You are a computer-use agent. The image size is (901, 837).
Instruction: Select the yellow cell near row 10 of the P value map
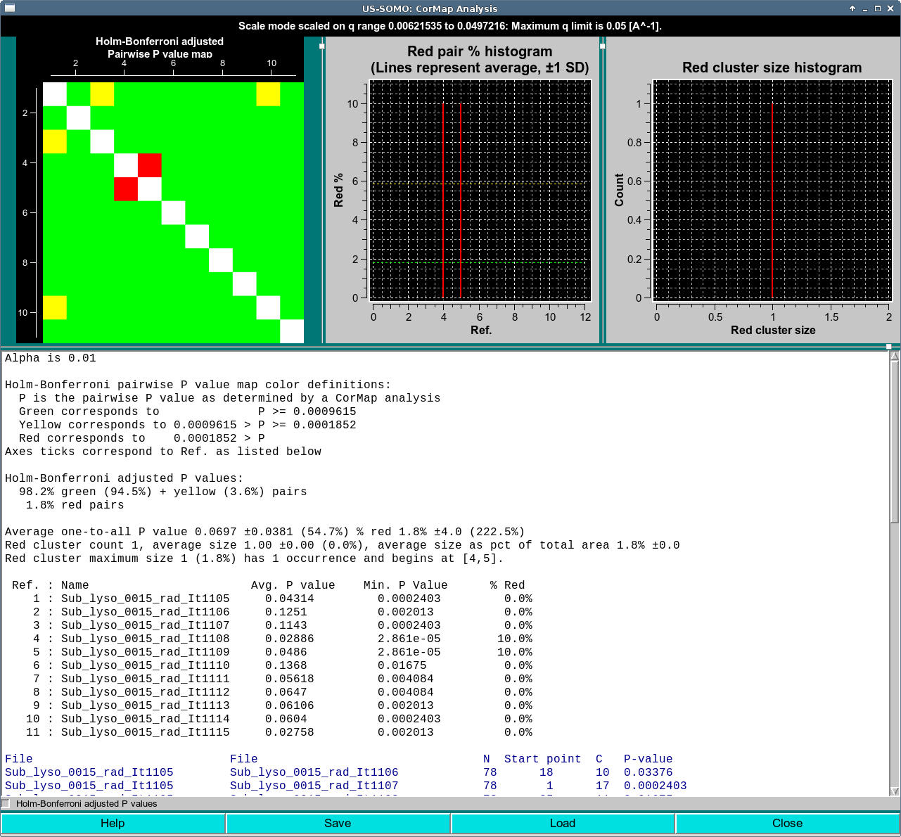click(55, 308)
